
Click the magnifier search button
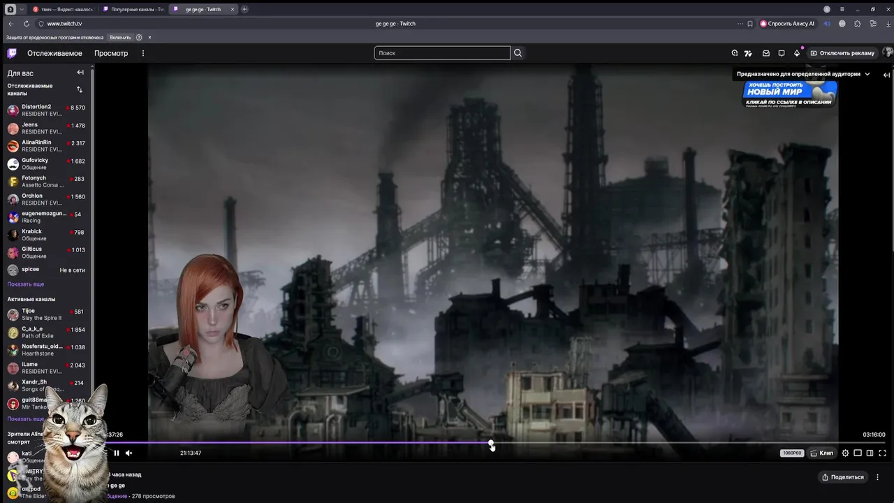point(518,53)
